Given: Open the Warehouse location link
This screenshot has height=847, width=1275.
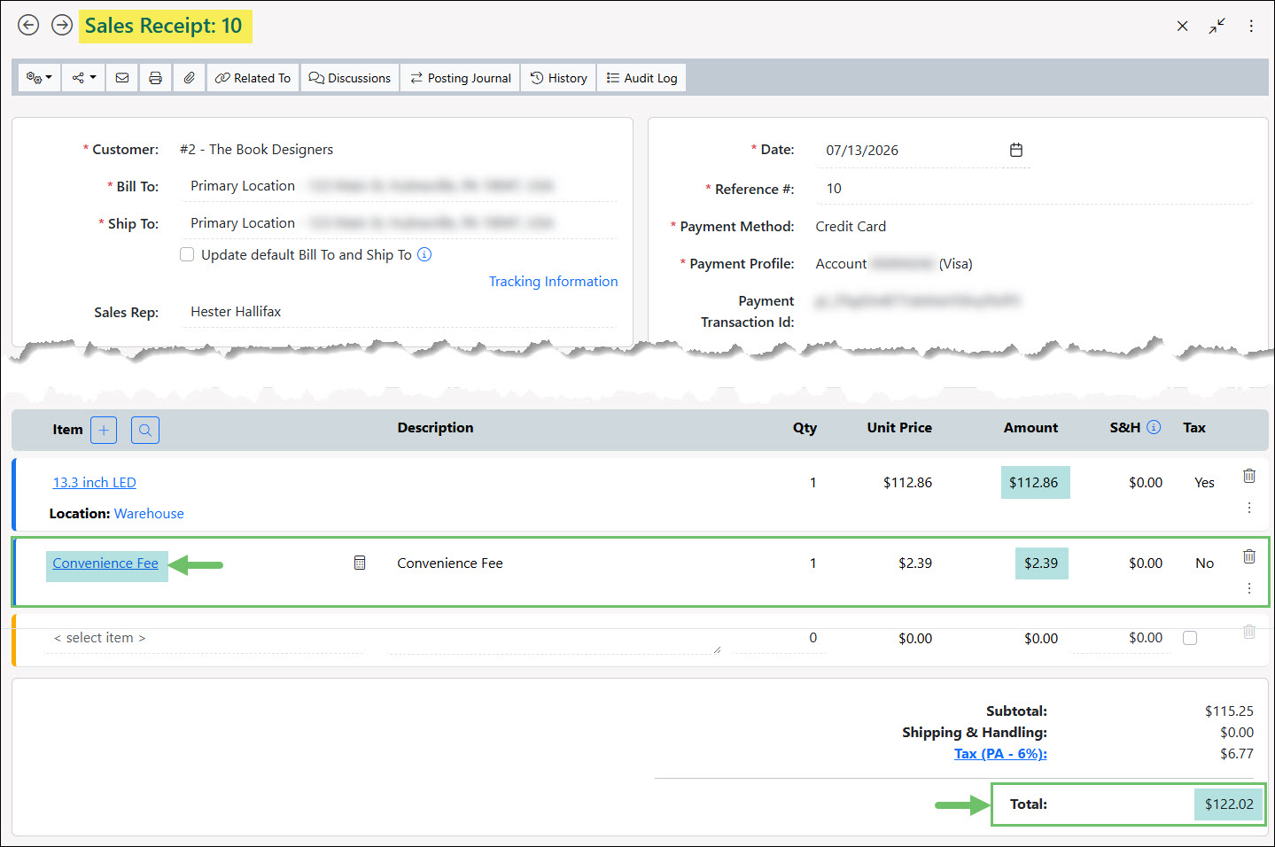Looking at the screenshot, I should [x=149, y=513].
